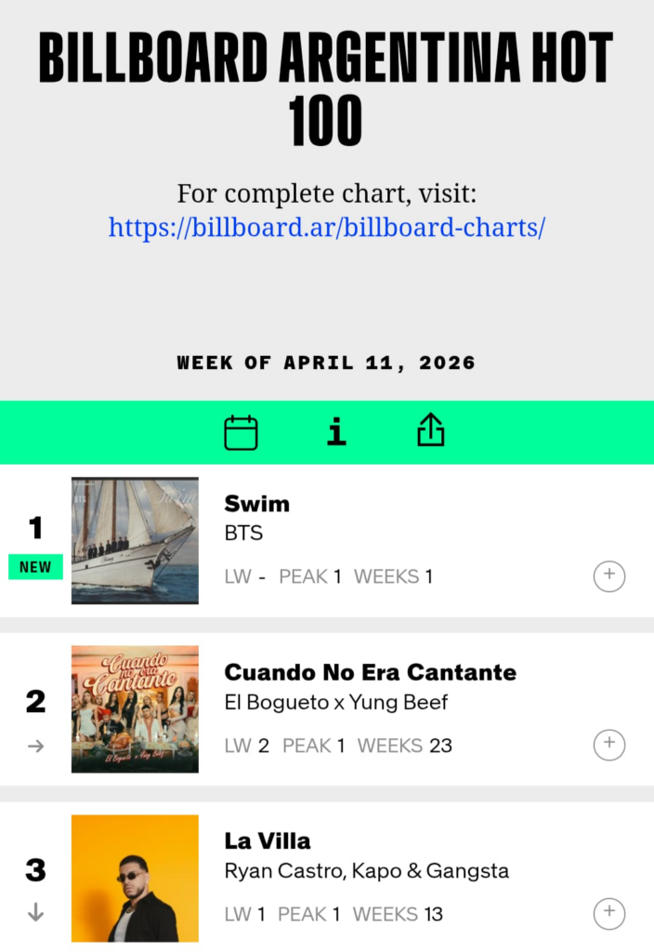
Task: Select artist El Bogueto x Yung Beef
Action: click(x=336, y=703)
